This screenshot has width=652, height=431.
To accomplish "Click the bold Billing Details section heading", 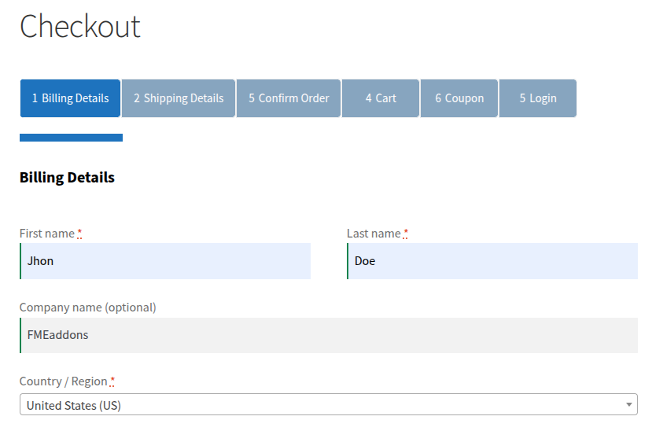I will (x=67, y=178).
